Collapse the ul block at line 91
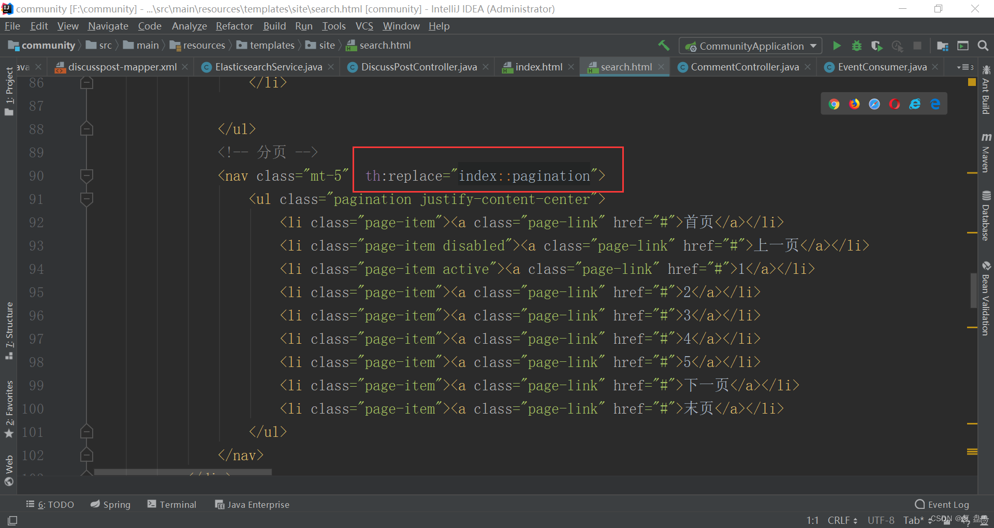994x528 pixels. pyautogui.click(x=86, y=199)
